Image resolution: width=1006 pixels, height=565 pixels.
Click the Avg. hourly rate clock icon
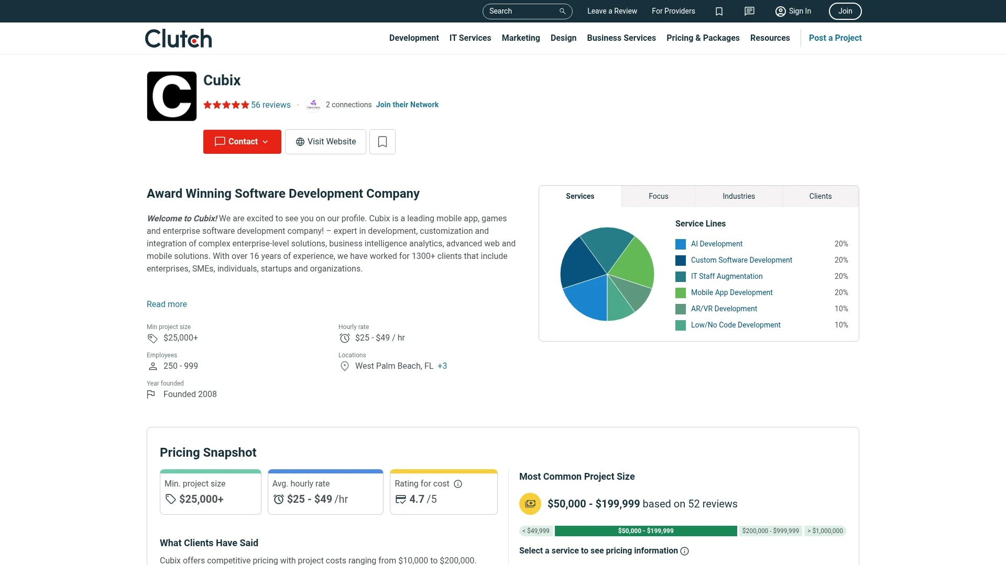tap(279, 499)
